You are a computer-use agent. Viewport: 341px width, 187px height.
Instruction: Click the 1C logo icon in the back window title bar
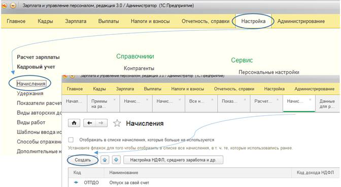[x=4, y=6]
